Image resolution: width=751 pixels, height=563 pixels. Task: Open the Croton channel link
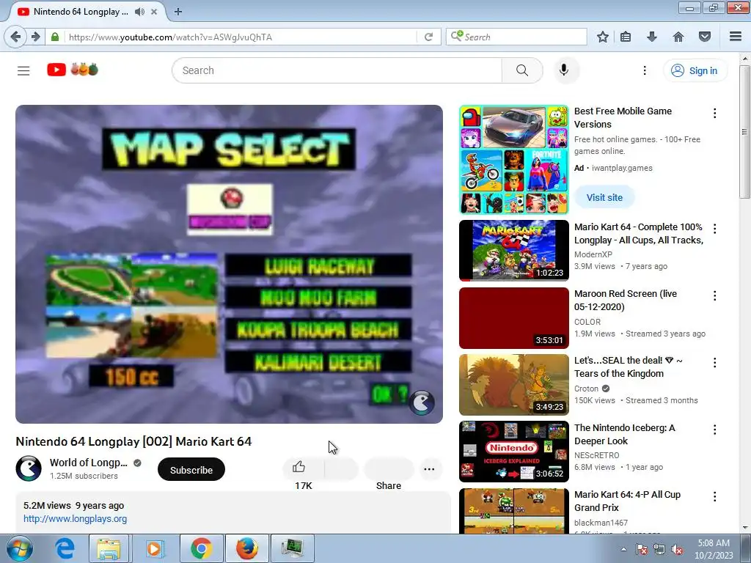coord(586,389)
